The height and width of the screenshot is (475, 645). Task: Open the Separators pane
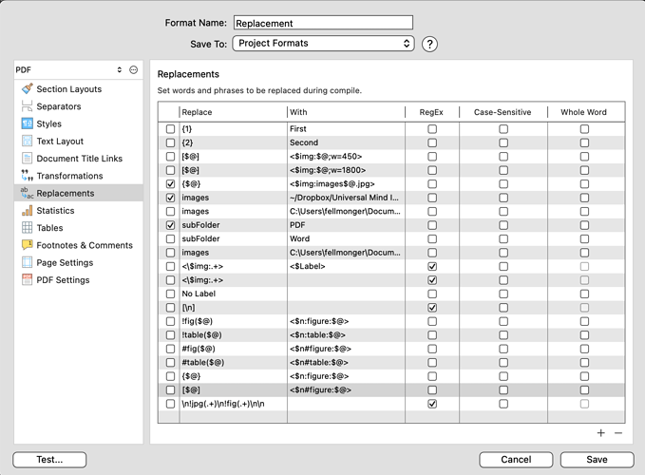79,106
